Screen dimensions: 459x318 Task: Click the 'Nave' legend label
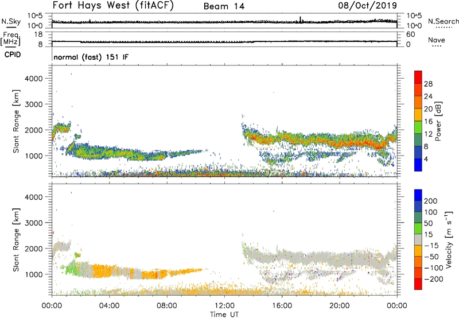(436, 40)
